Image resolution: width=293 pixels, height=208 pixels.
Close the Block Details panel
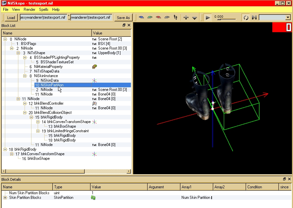289,179
